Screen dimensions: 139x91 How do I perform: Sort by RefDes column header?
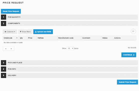[47, 38]
